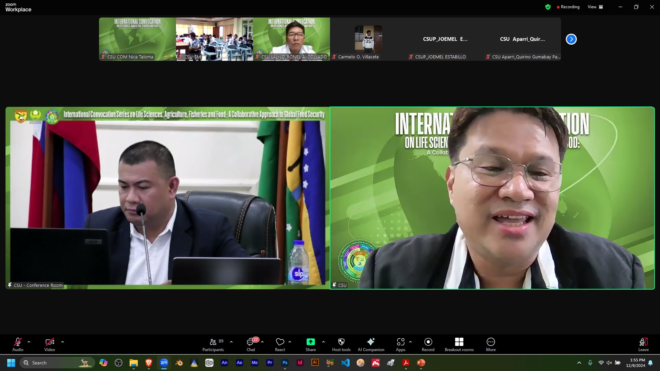Expand the share options arrow beside Share
Viewport: 660px width, 371px height.
(x=323, y=342)
